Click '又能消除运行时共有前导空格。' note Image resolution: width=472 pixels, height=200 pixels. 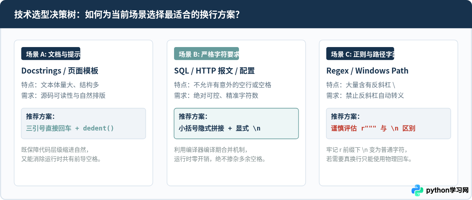pyautogui.click(x=61, y=159)
